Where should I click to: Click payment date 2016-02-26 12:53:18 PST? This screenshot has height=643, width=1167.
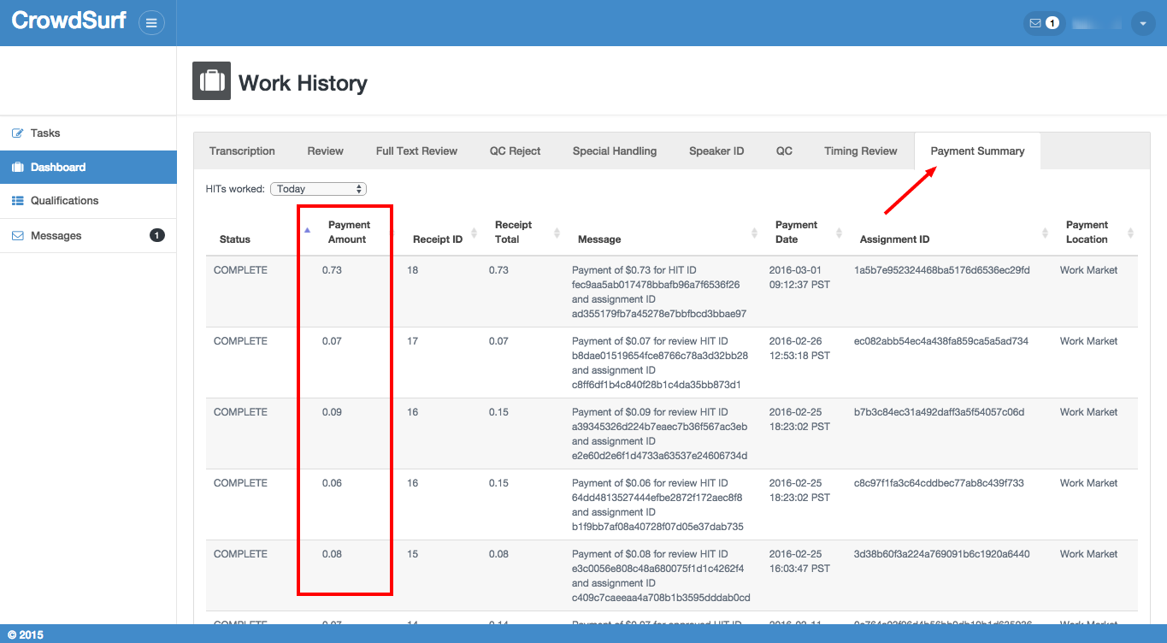[x=800, y=349]
